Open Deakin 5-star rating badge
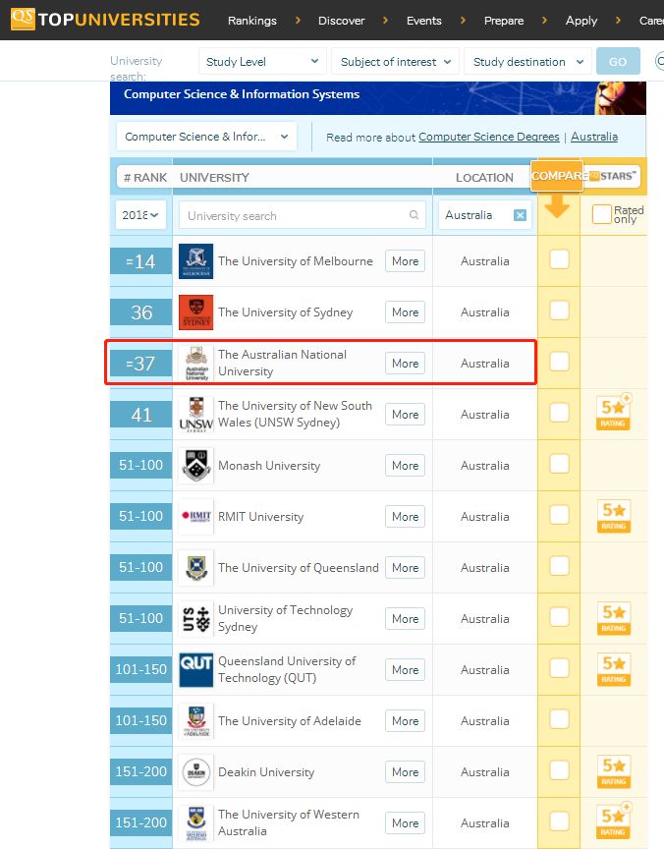The image size is (664, 849). (x=613, y=771)
